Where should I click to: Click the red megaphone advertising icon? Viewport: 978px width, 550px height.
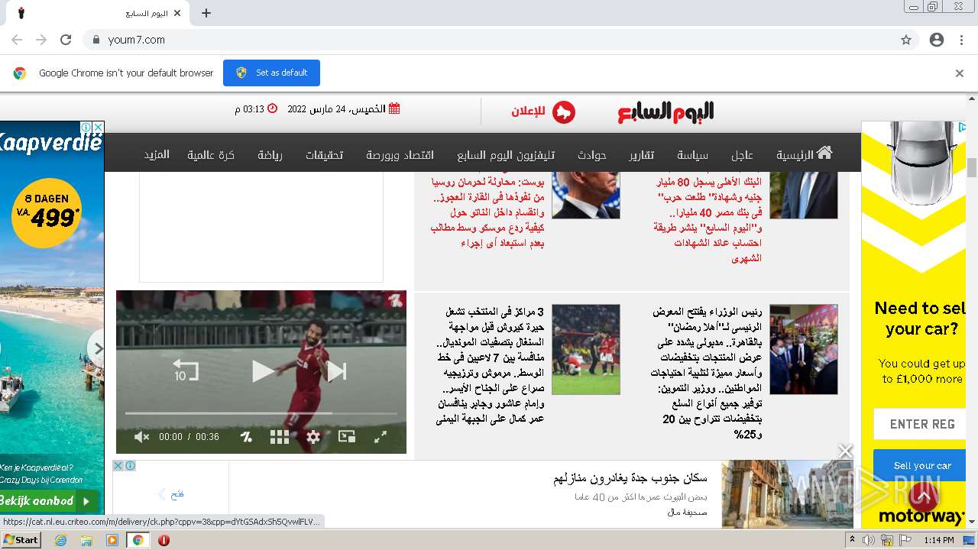[564, 112]
